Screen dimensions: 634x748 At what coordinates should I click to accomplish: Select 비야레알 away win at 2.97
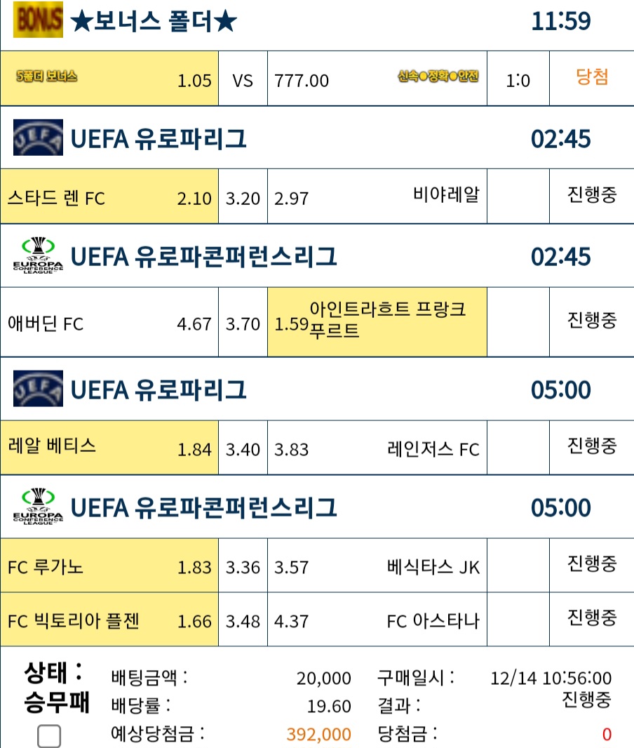point(377,196)
